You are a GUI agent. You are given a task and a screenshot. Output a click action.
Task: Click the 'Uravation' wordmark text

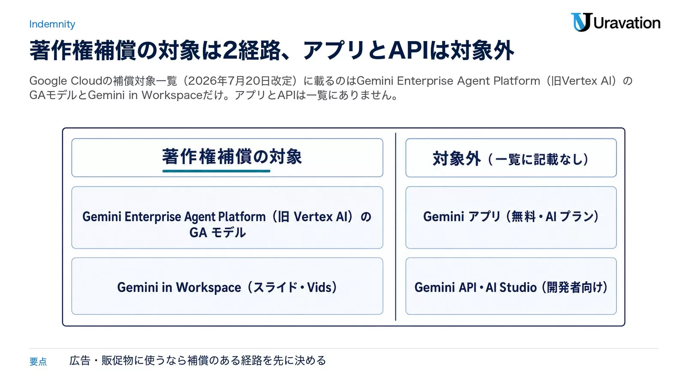(627, 23)
